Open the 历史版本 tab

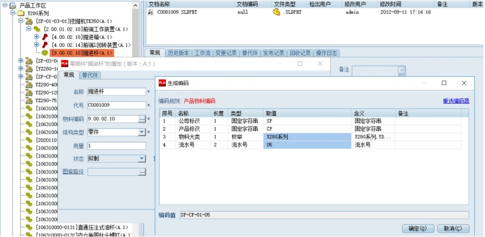tap(178, 53)
